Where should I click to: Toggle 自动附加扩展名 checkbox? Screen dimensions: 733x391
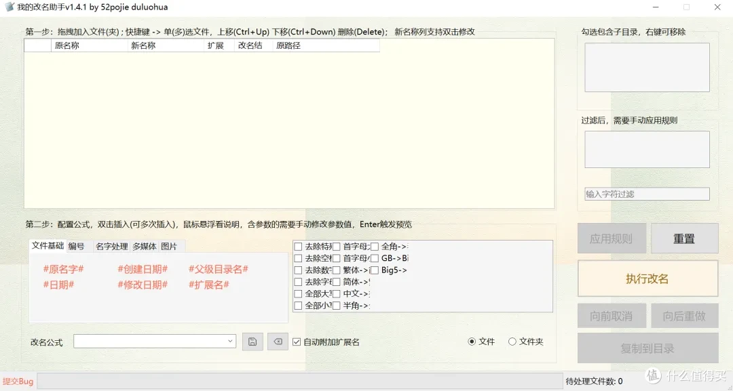coord(297,342)
